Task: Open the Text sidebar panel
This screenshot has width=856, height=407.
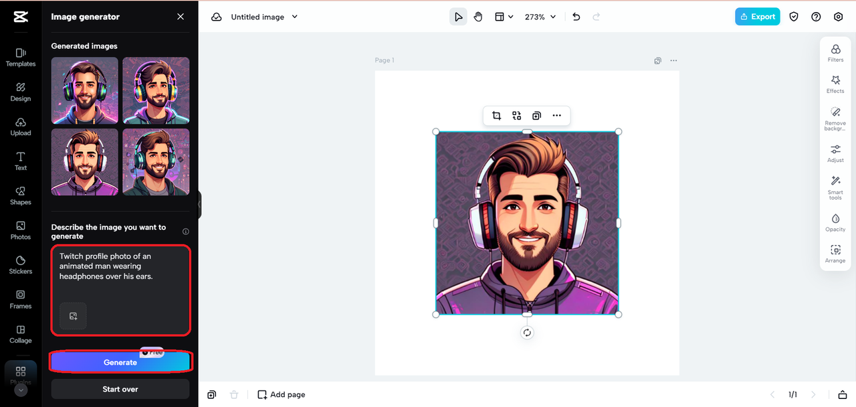Action: [21, 161]
